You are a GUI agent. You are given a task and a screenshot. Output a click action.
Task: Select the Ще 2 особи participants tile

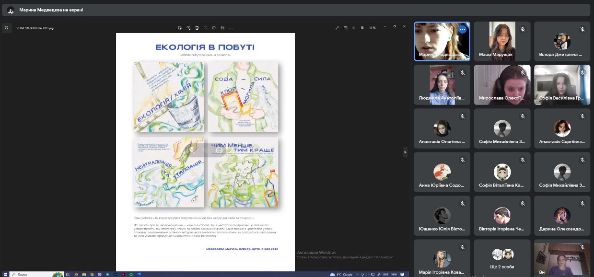pos(502,258)
